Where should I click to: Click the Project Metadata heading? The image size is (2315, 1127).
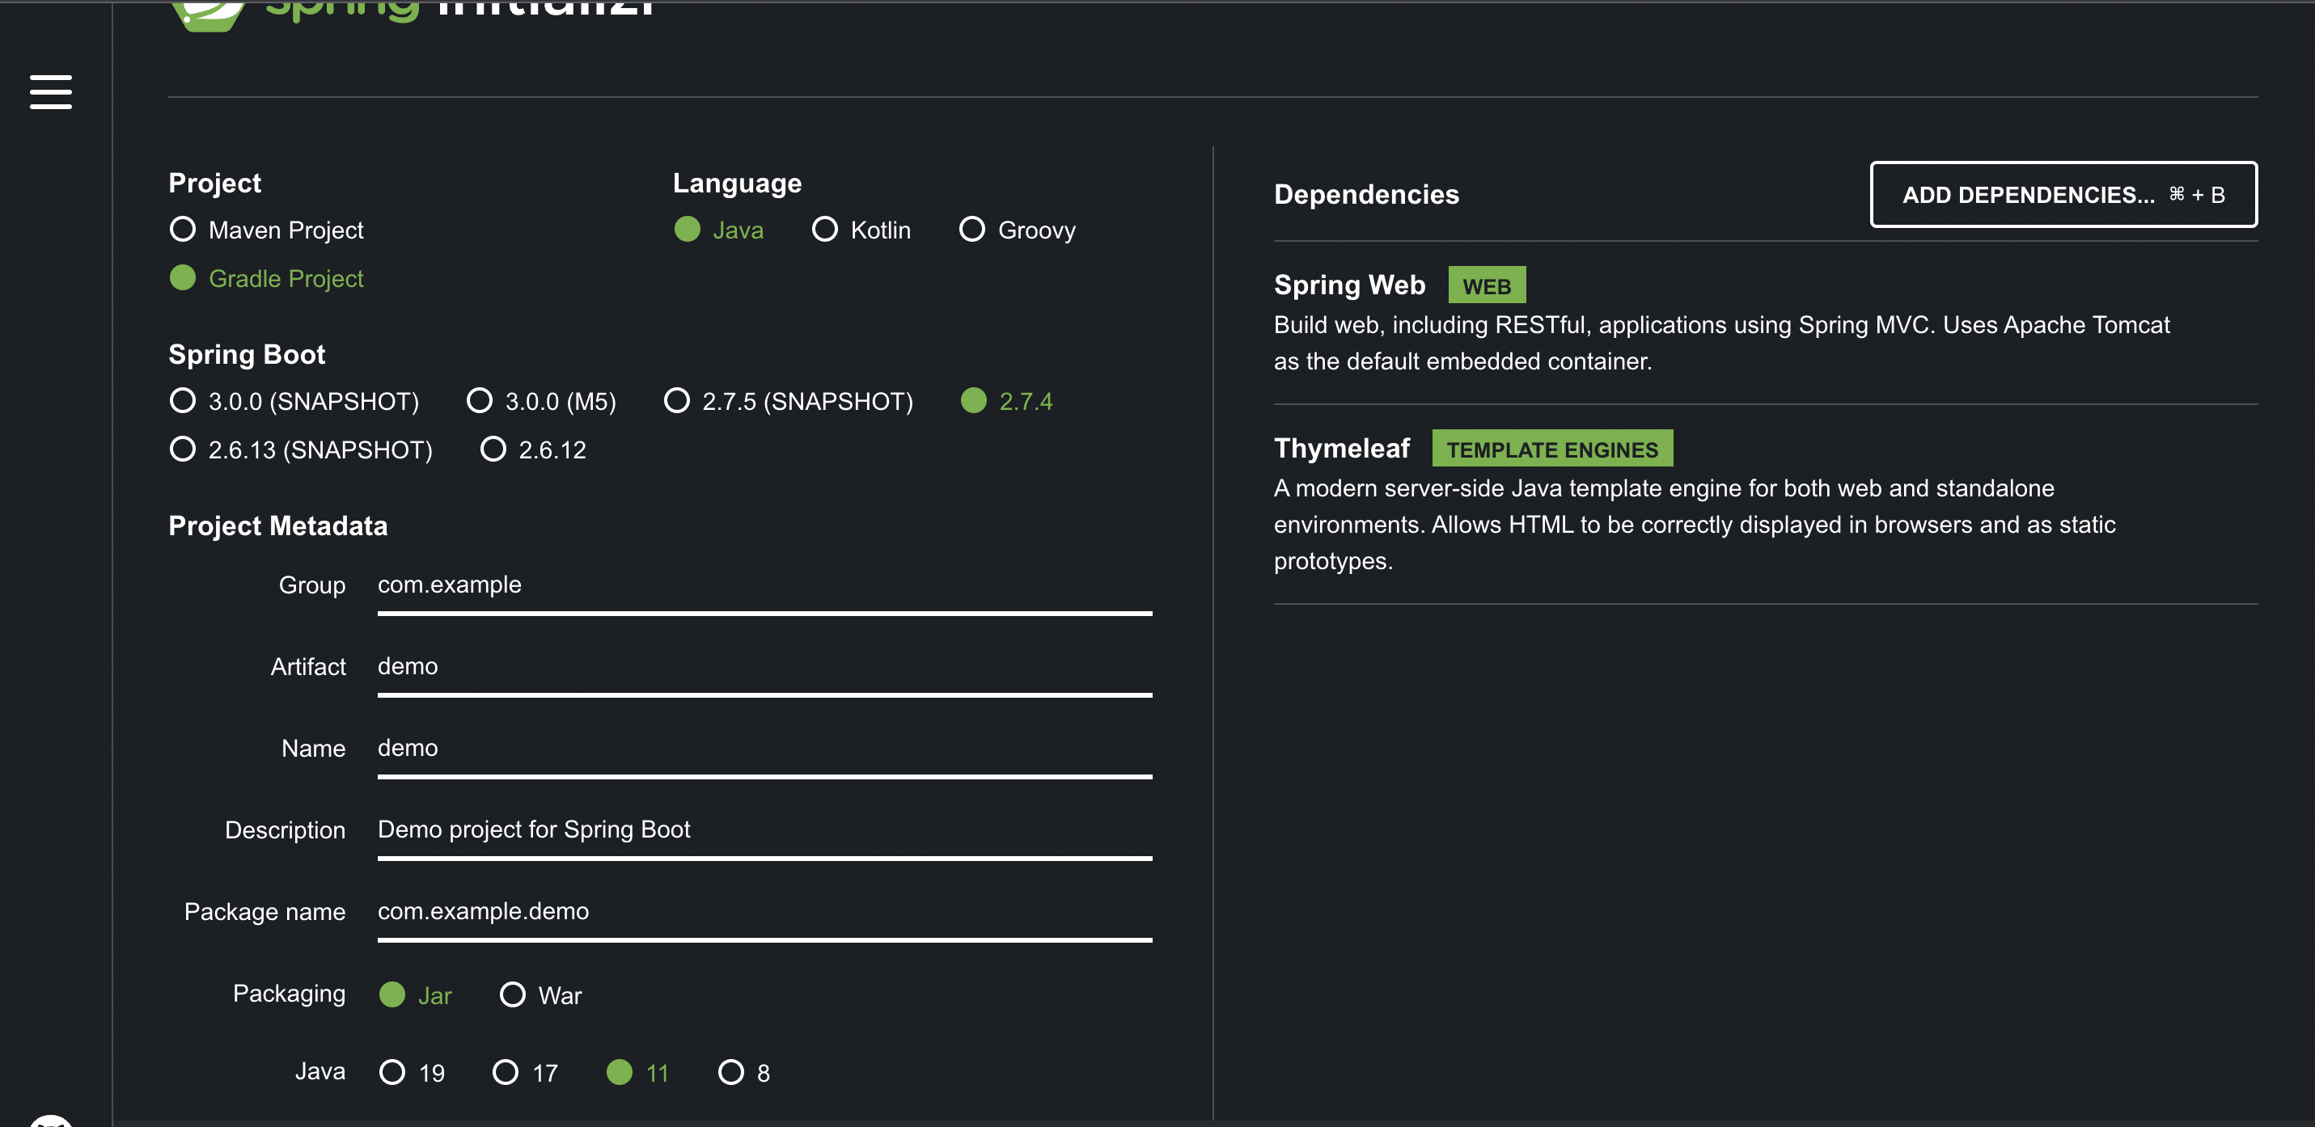coord(277,526)
